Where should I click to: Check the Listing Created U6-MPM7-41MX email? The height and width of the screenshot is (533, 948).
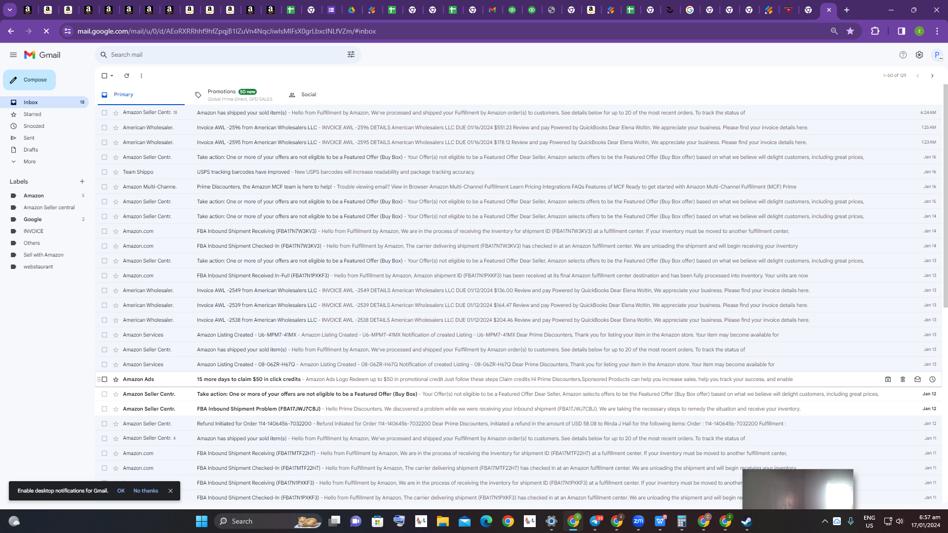104,335
